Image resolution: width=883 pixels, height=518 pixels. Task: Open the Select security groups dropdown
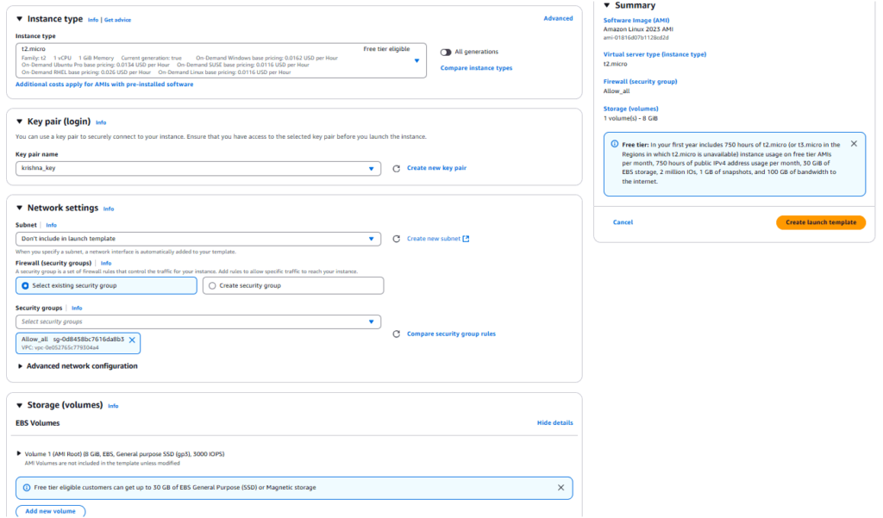tap(198, 321)
